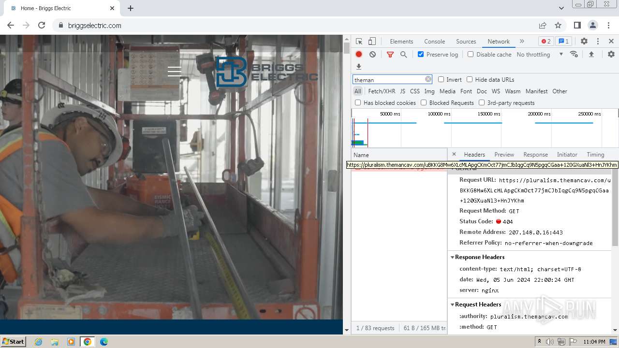Toggle the network filter funnel icon
Image resolution: width=619 pixels, height=348 pixels.
pos(390,55)
